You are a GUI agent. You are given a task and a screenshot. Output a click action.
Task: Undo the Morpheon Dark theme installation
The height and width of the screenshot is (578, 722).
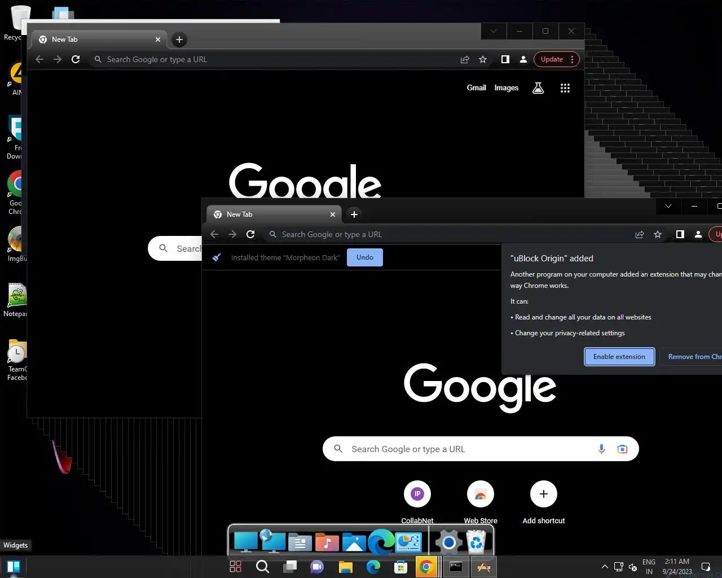click(365, 257)
